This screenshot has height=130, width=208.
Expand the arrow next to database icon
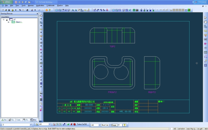pyautogui.click(x=16, y=10)
